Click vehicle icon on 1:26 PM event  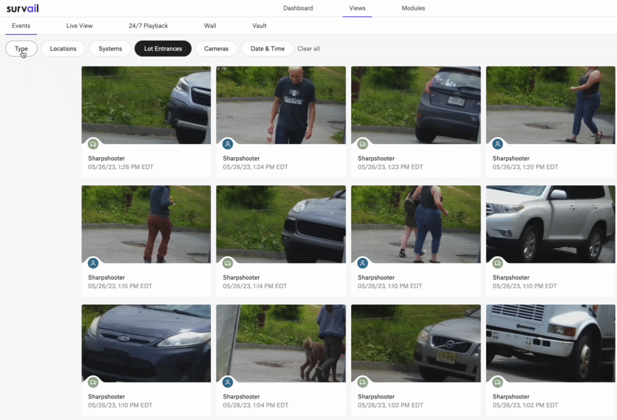coord(93,144)
